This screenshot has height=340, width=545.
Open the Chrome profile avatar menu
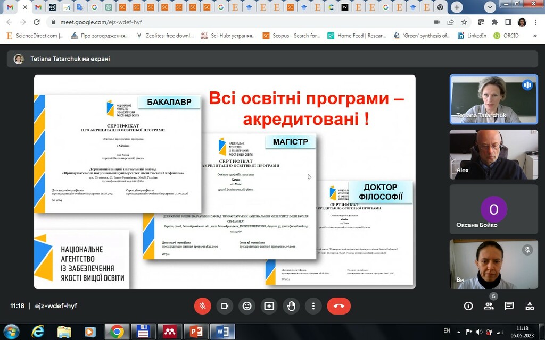coord(522,22)
